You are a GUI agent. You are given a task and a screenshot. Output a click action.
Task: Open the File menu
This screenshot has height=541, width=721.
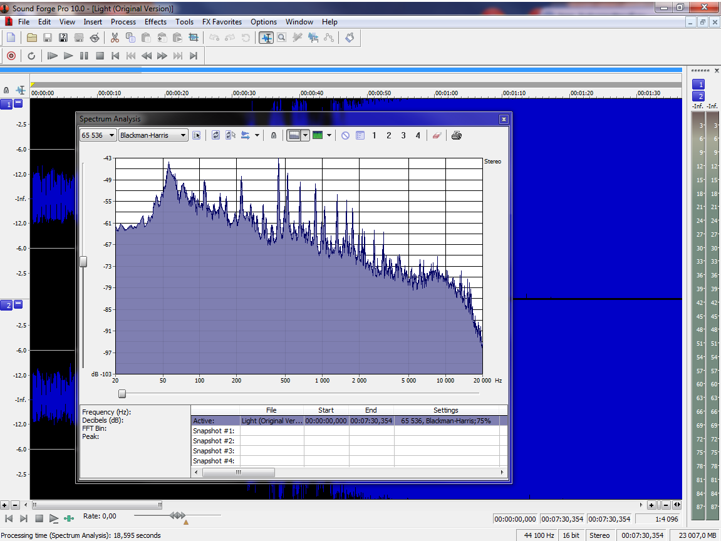pyautogui.click(x=23, y=22)
